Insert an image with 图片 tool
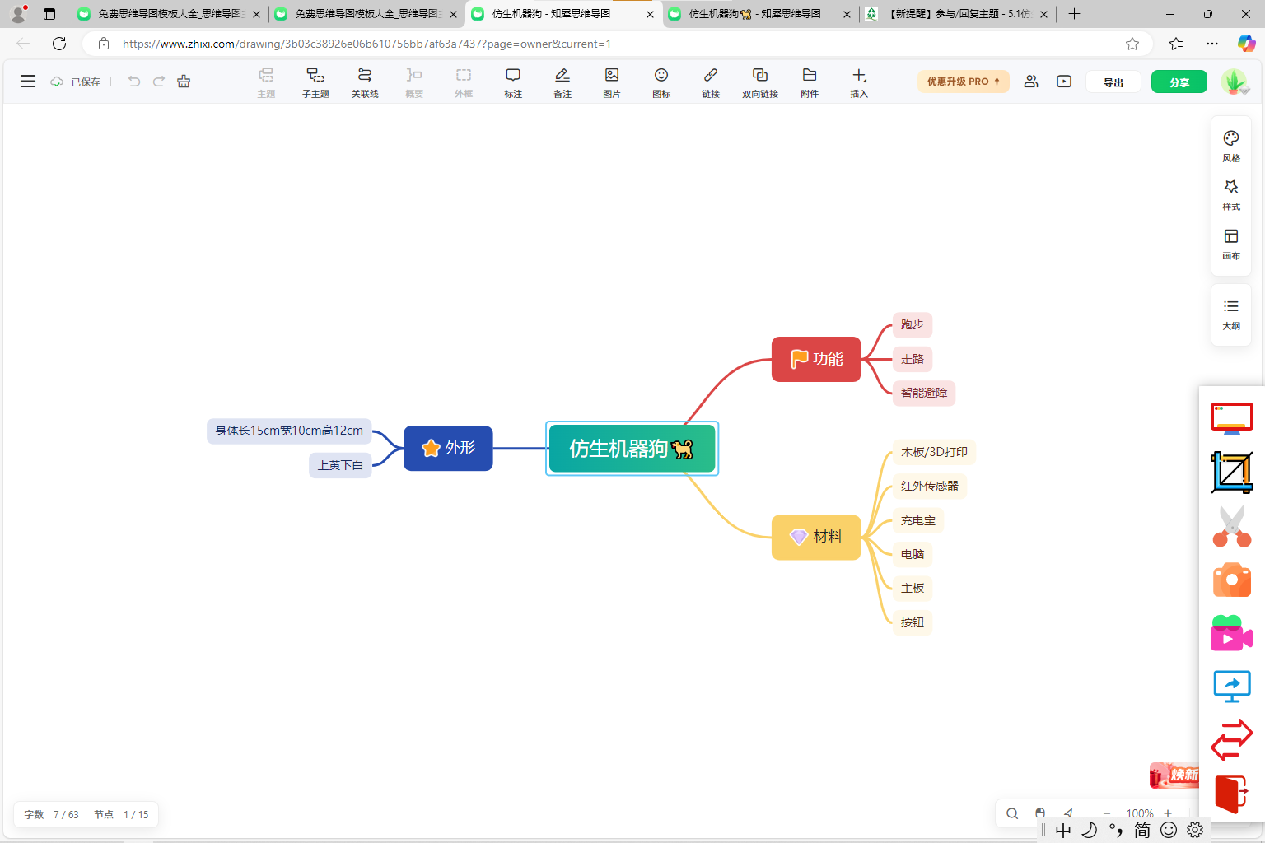This screenshot has height=843, width=1265. coord(612,82)
